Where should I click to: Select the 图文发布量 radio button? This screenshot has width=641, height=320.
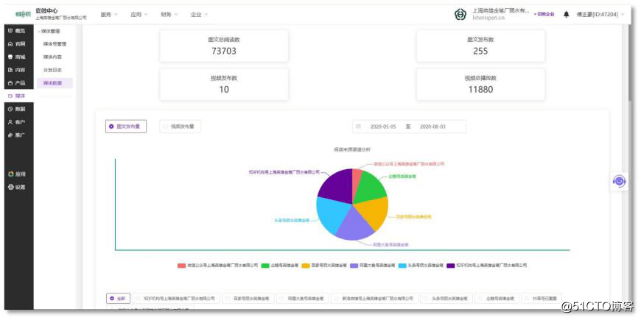point(126,127)
